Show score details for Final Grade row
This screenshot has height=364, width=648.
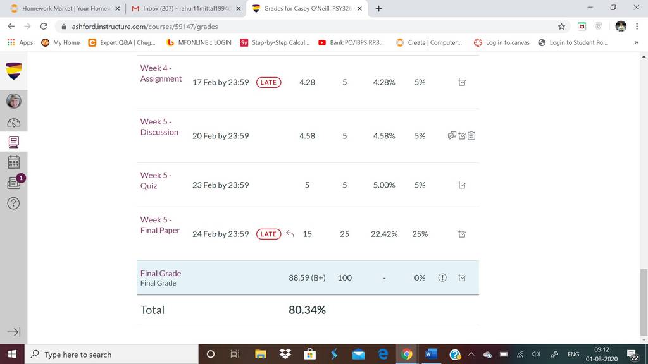pyautogui.click(x=461, y=278)
